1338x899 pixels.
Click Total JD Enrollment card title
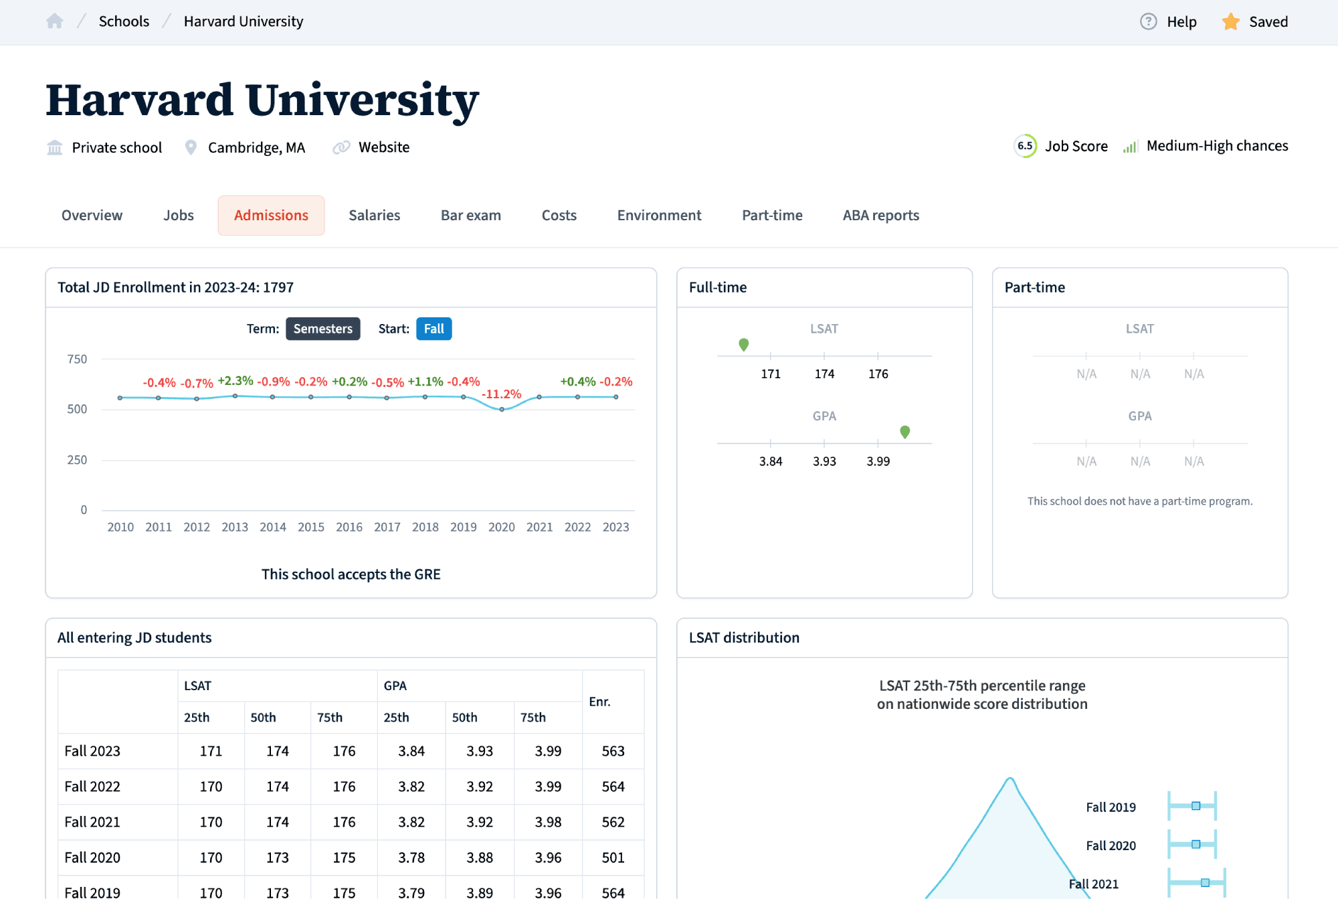pyautogui.click(x=175, y=287)
